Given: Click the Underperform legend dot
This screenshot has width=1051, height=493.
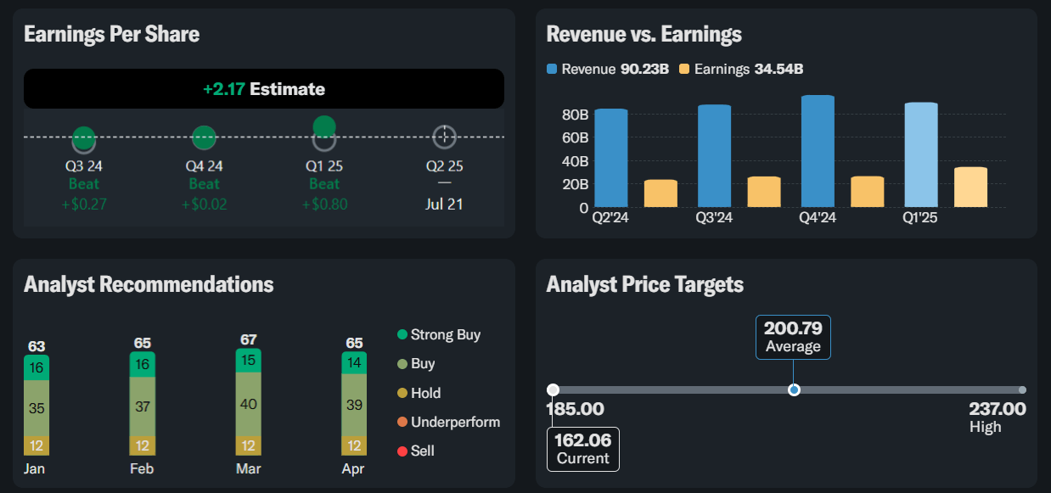Looking at the screenshot, I should pos(402,422).
